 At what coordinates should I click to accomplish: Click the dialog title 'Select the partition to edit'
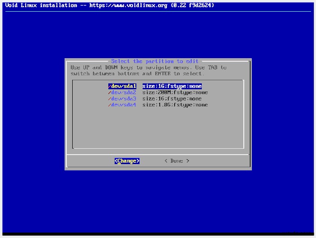(155, 61)
